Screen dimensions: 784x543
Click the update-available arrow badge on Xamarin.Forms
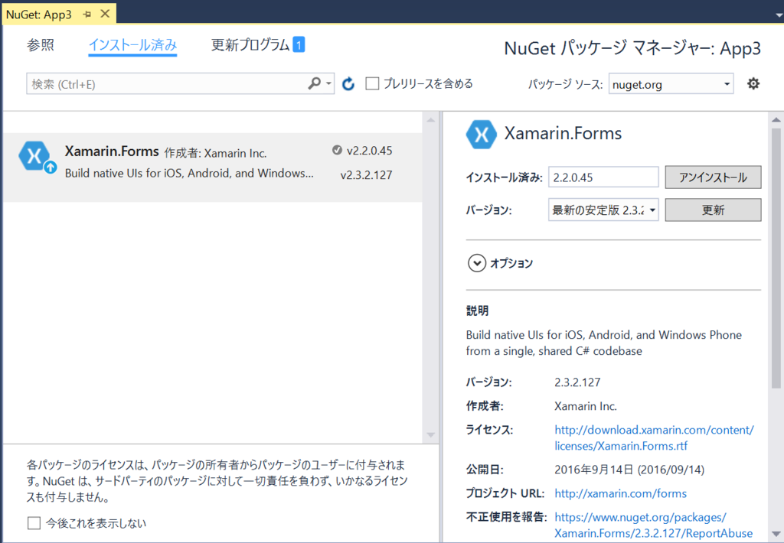coord(50,167)
